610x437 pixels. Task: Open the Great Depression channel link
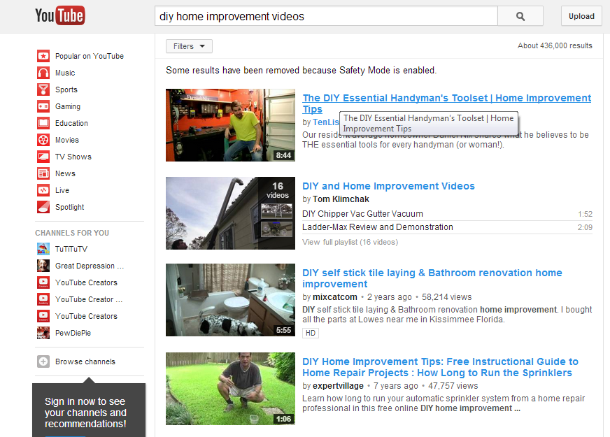[x=90, y=266]
